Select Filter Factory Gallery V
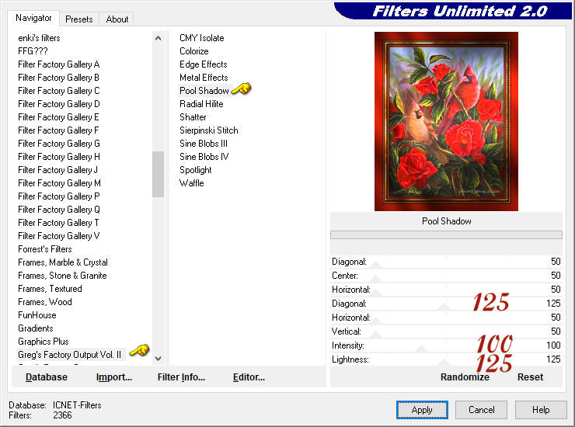Viewport: 575px width, 427px height. pos(59,236)
